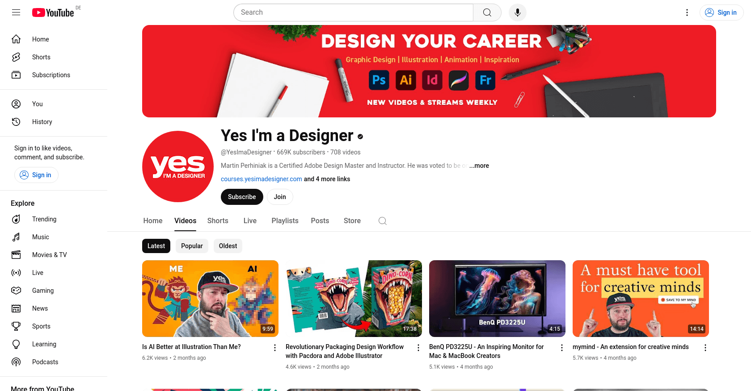Start voice search with microphone icon

coord(518,12)
